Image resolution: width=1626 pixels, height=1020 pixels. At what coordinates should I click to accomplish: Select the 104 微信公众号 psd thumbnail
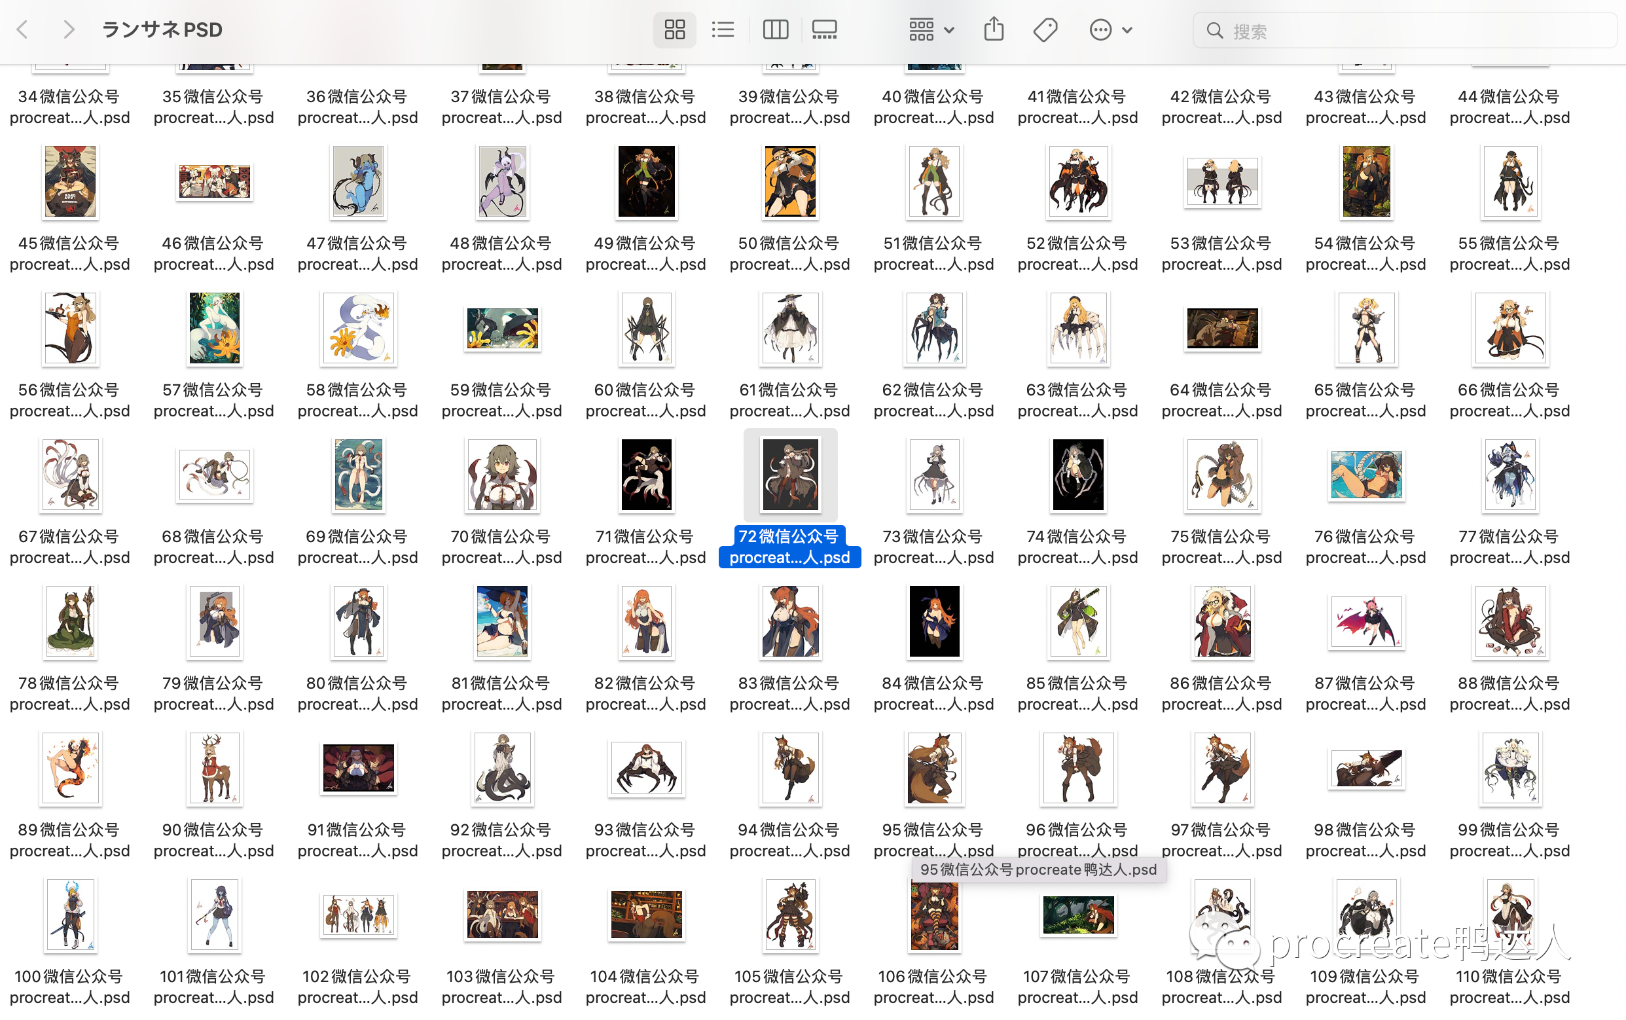pos(646,915)
